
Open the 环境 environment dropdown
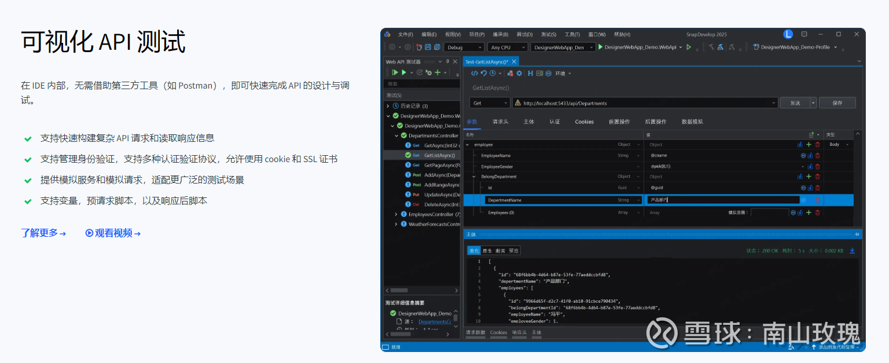coord(563,73)
